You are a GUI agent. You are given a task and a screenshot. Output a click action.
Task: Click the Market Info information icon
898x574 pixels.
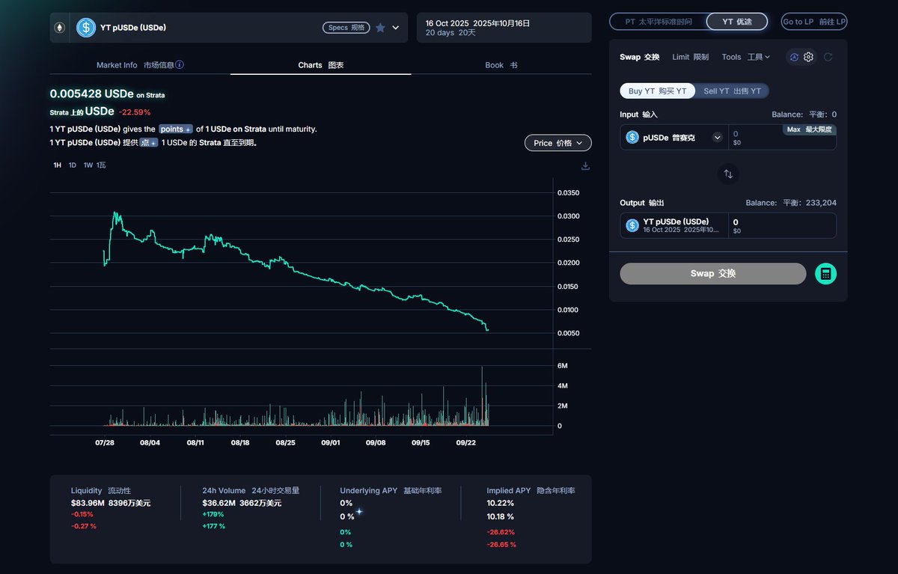coord(180,65)
